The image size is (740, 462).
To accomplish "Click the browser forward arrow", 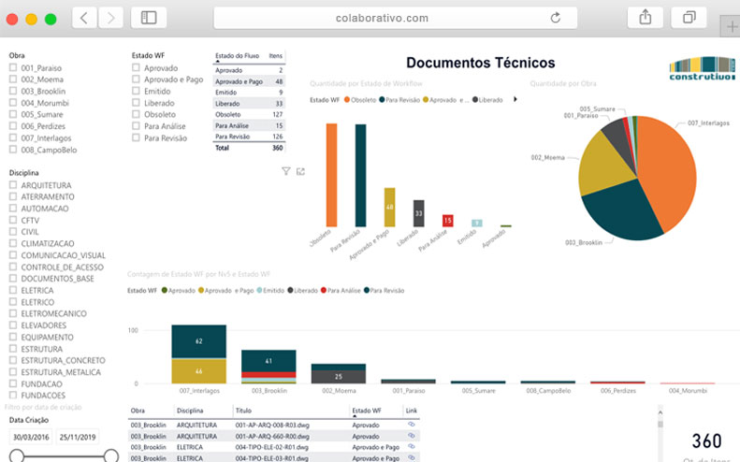I will click(111, 18).
